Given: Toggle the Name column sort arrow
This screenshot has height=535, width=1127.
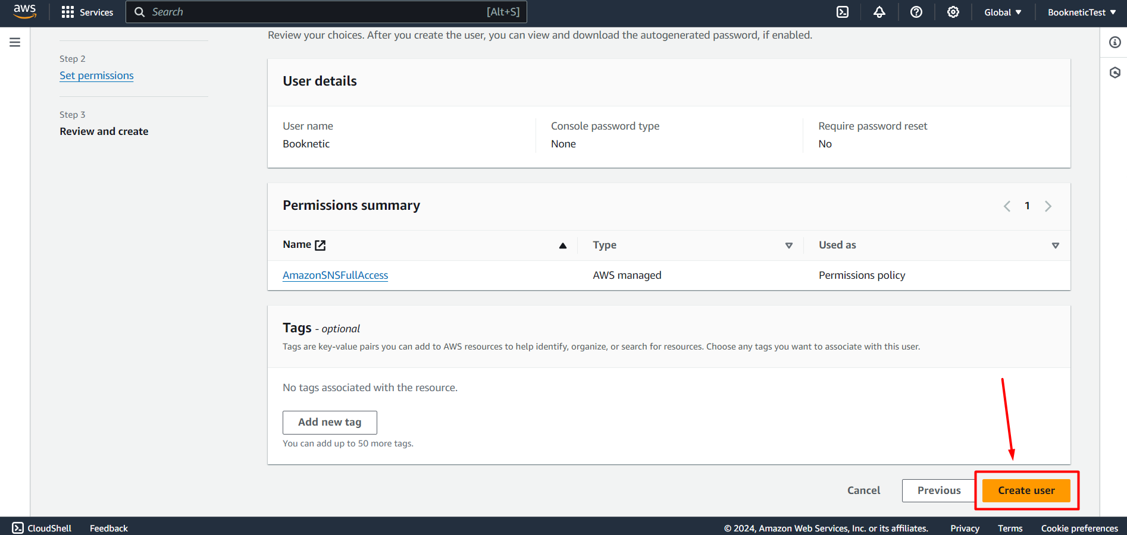Looking at the screenshot, I should point(562,245).
